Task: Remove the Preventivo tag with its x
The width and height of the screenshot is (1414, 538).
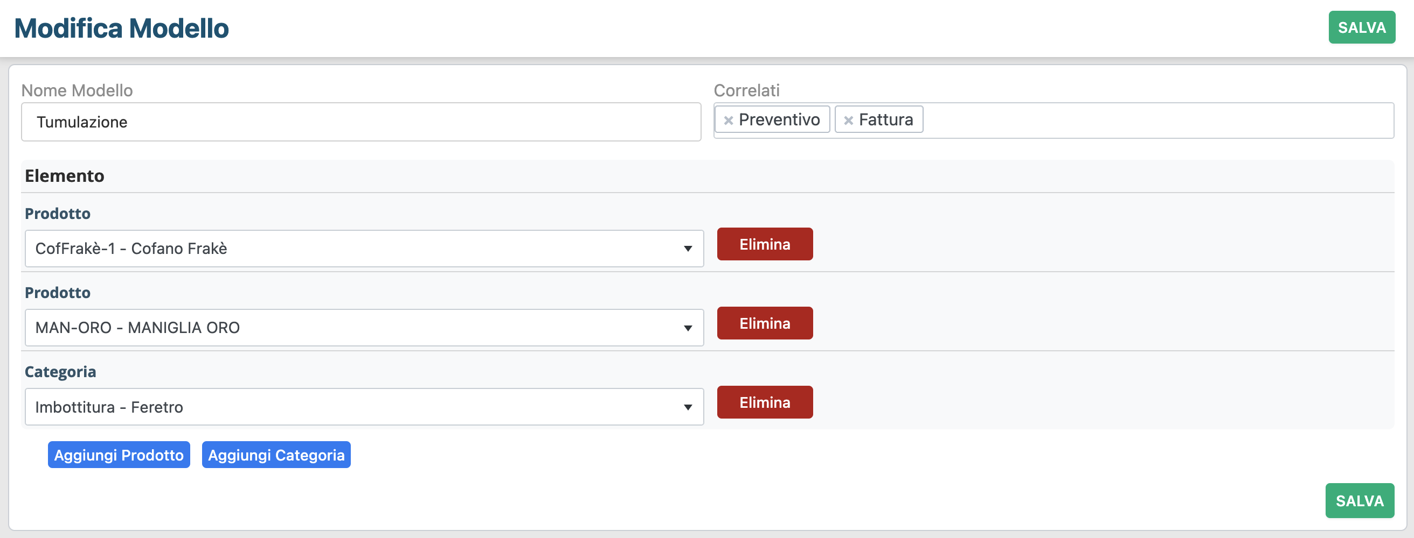Action: point(728,121)
